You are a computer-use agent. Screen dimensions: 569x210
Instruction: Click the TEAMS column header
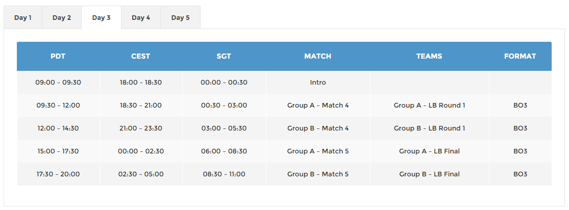(429, 56)
